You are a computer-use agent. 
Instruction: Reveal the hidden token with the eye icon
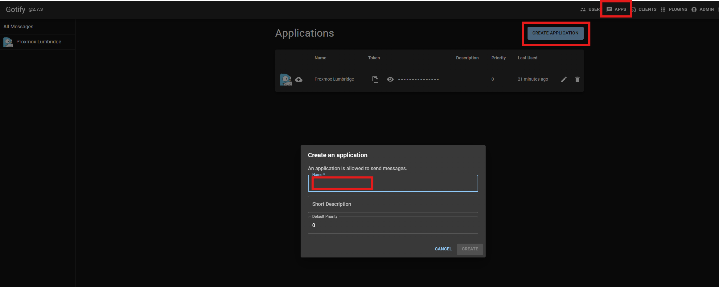(x=390, y=79)
